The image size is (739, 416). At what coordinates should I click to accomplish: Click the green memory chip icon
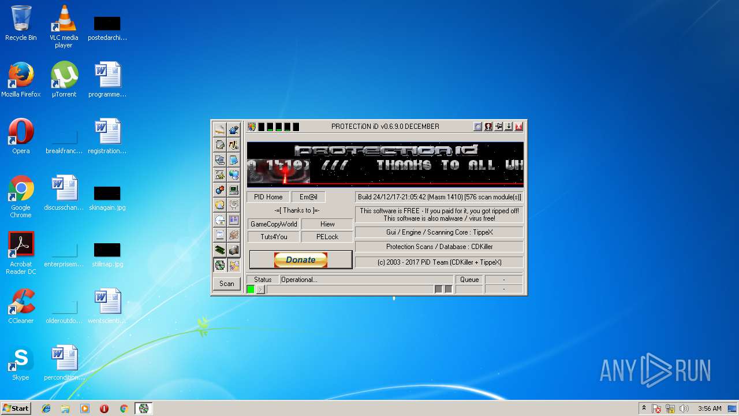(219, 250)
